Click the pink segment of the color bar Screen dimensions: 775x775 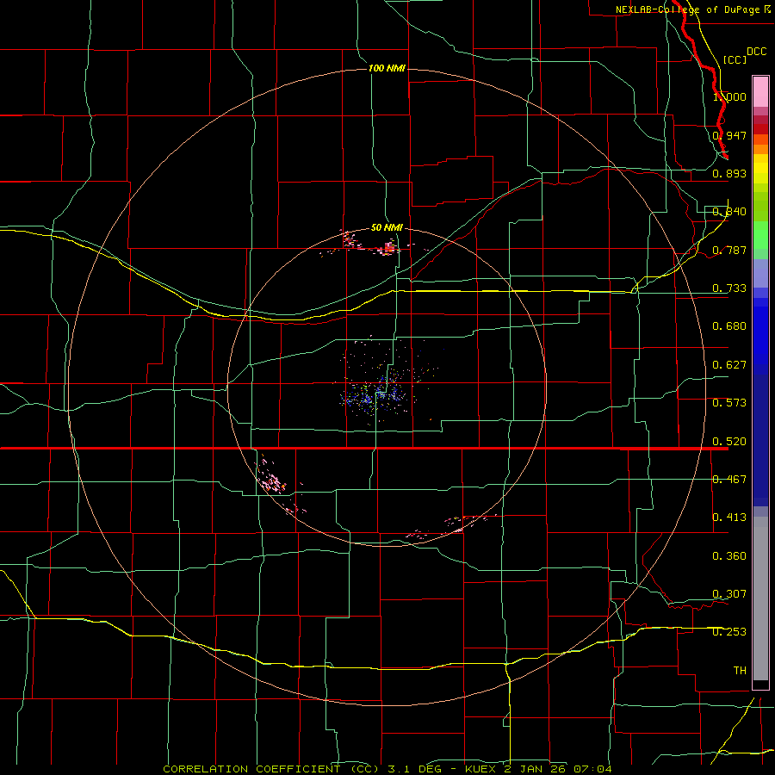coord(760,92)
